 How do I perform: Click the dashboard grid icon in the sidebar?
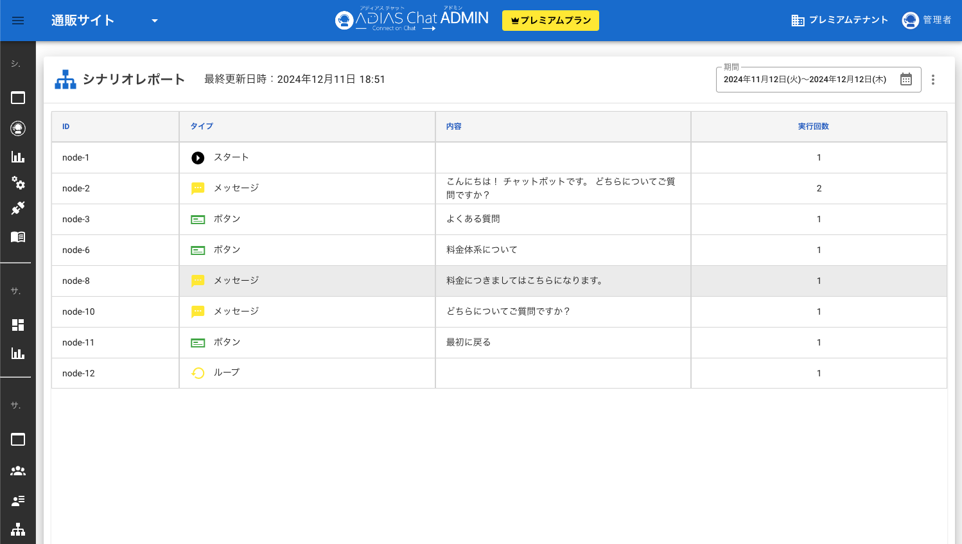click(x=18, y=324)
